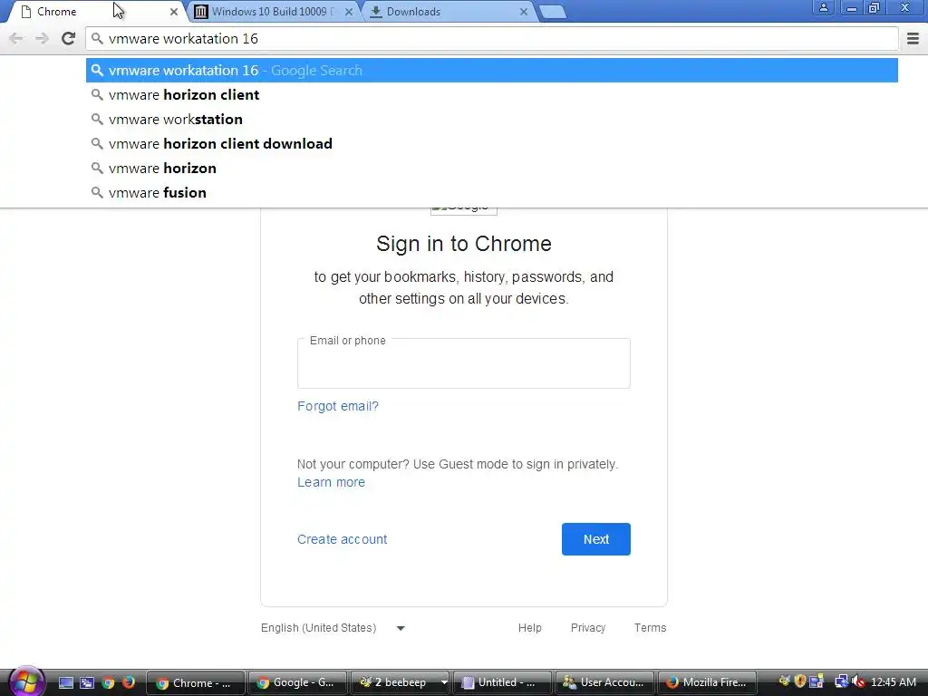Click the muted volume tray icon
This screenshot has height=696, width=928.
(x=858, y=681)
